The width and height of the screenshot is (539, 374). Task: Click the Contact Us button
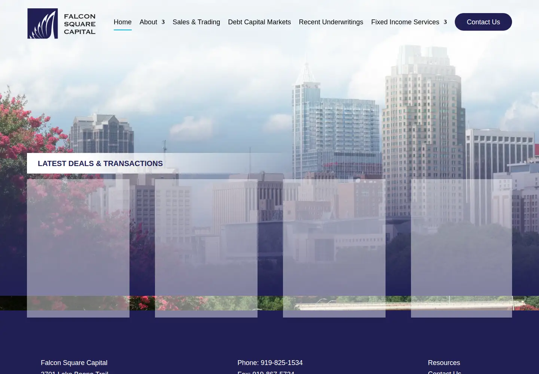coord(483,22)
